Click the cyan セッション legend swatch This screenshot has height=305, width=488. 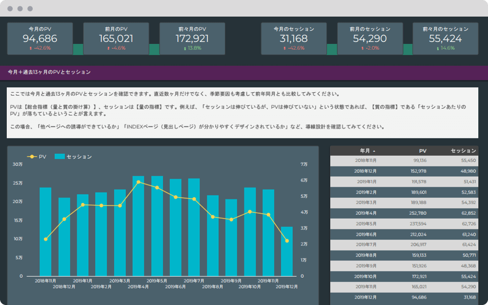(x=60, y=157)
